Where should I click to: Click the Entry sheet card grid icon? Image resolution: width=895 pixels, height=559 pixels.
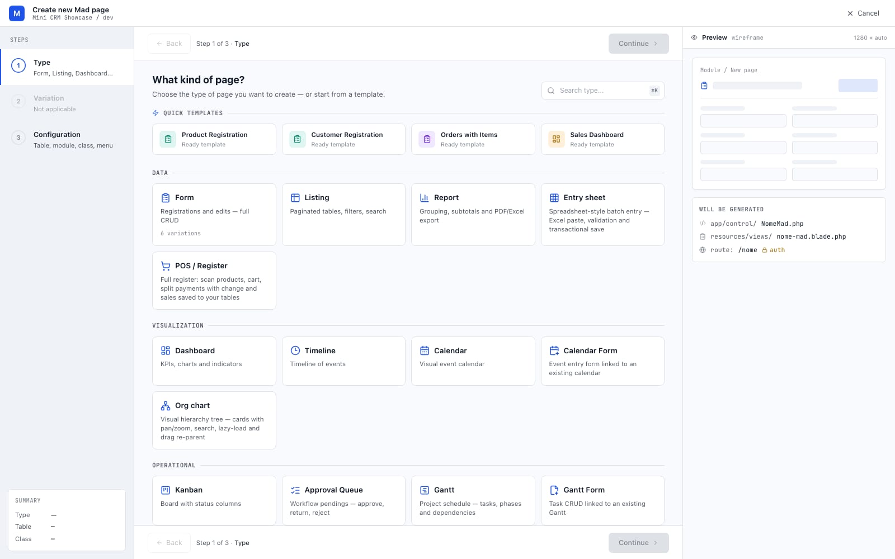point(554,198)
